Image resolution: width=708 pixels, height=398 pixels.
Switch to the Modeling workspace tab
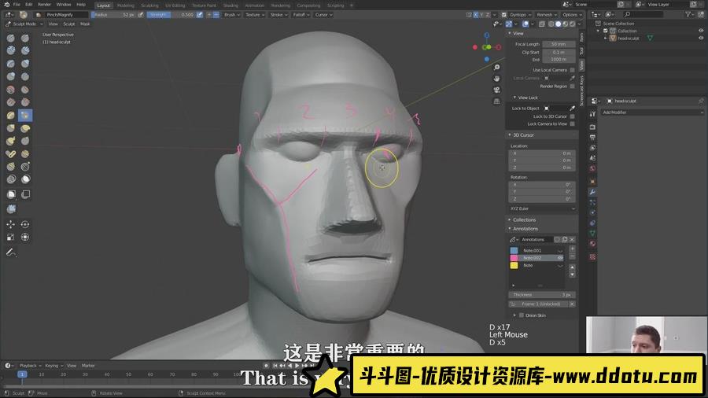(126, 6)
